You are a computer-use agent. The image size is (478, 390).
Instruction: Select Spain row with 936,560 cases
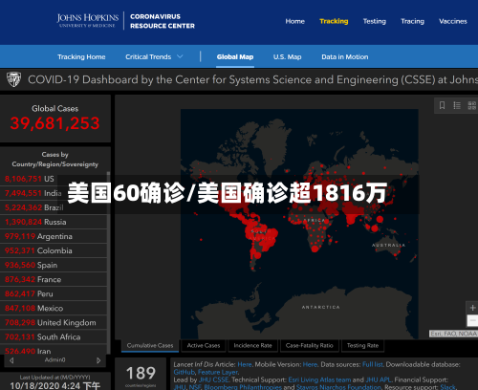[54, 265]
